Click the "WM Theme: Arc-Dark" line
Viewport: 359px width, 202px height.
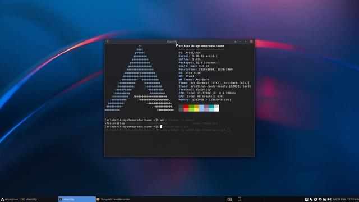(194, 80)
